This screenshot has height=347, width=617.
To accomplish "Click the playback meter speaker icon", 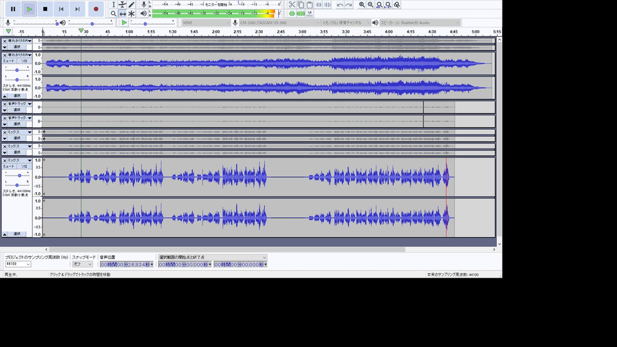I will (143, 13).
